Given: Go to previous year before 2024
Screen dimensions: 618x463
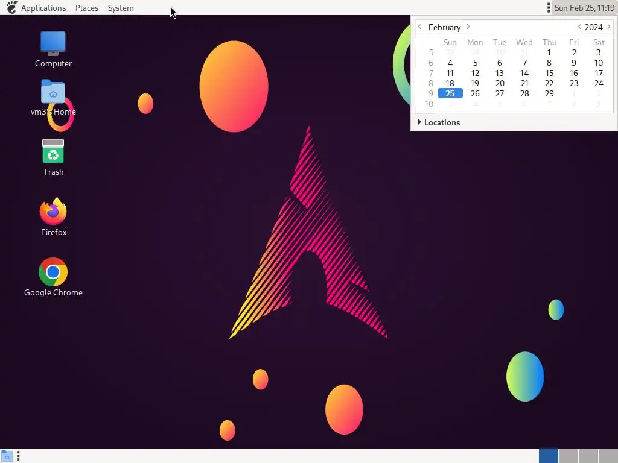Looking at the screenshot, I should pyautogui.click(x=579, y=27).
